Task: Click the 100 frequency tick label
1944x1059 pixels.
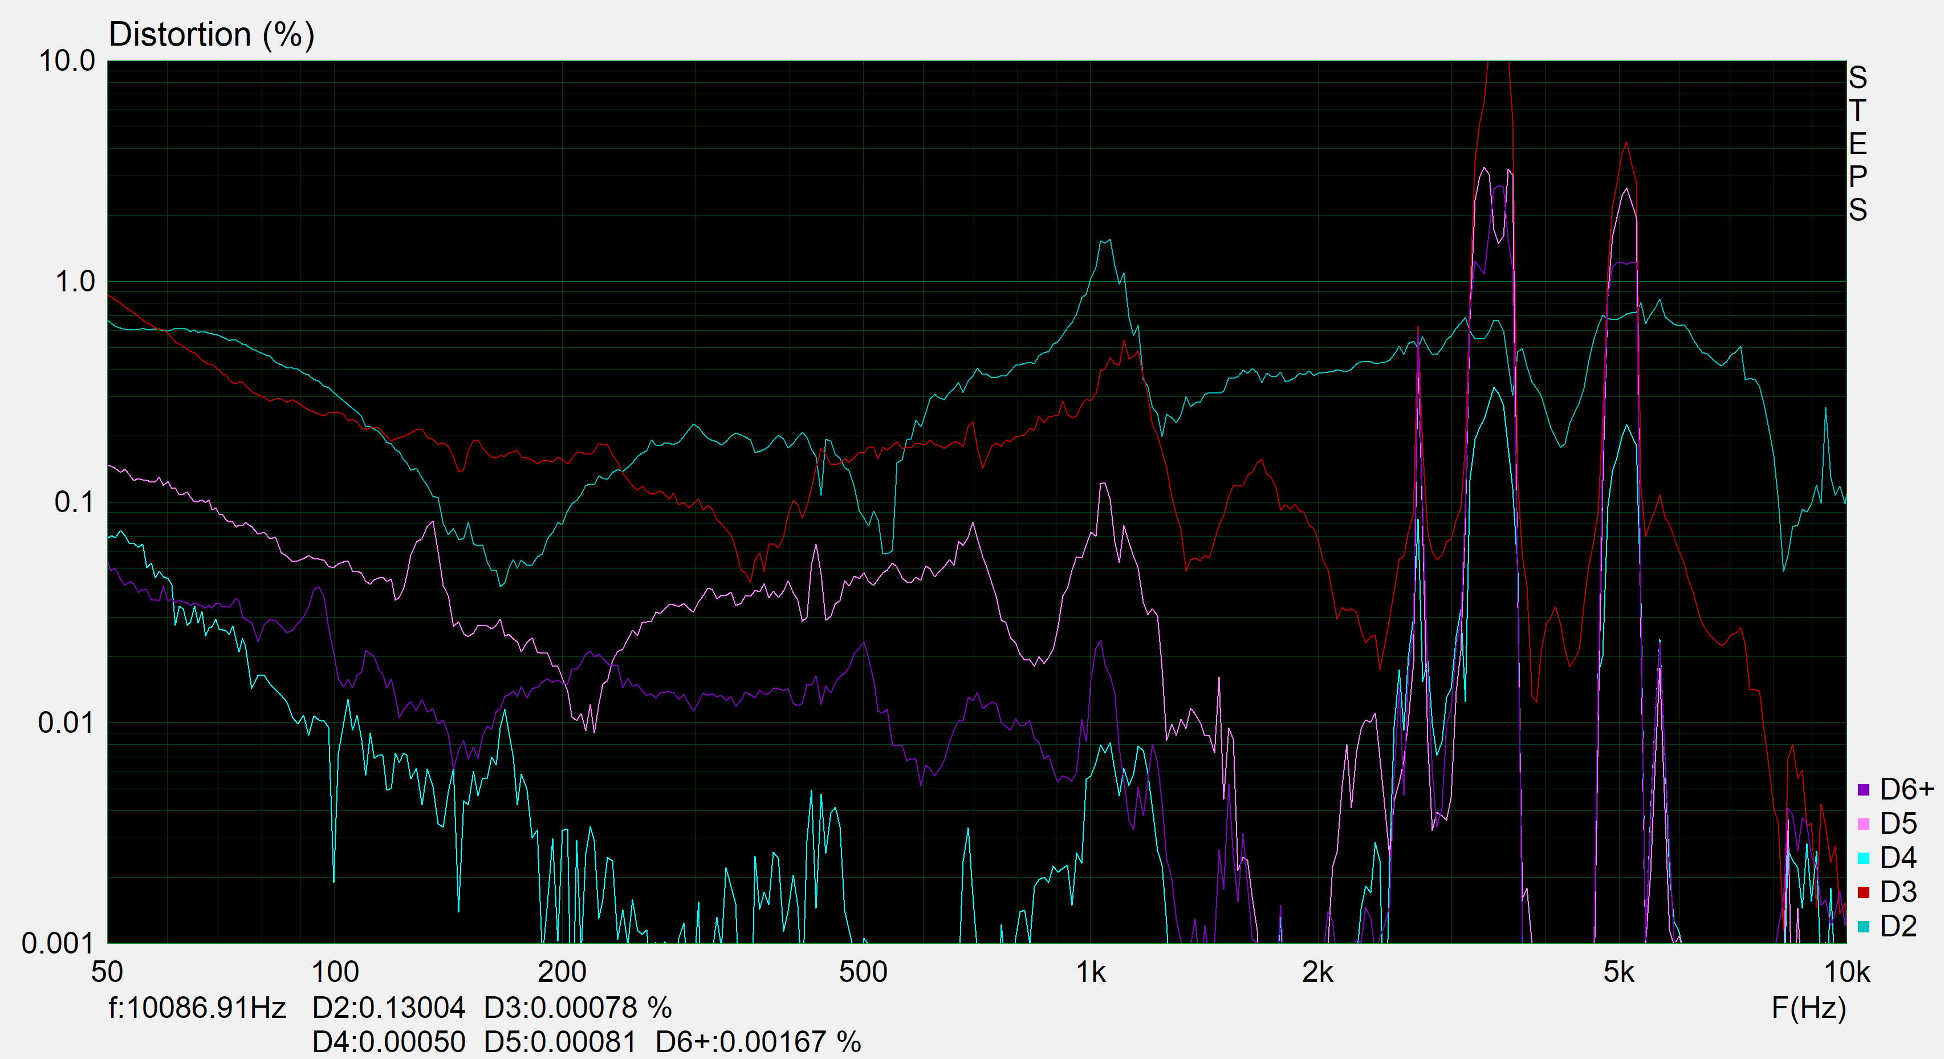Action: click(x=335, y=972)
